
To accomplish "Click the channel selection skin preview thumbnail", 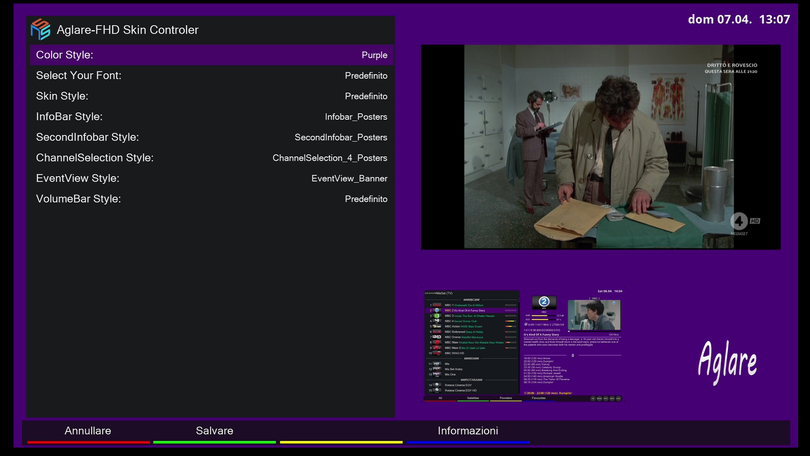I will point(523,345).
